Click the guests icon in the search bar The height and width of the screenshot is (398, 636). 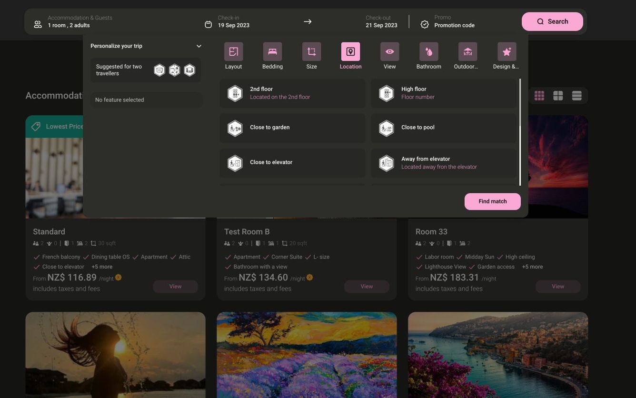point(38,24)
